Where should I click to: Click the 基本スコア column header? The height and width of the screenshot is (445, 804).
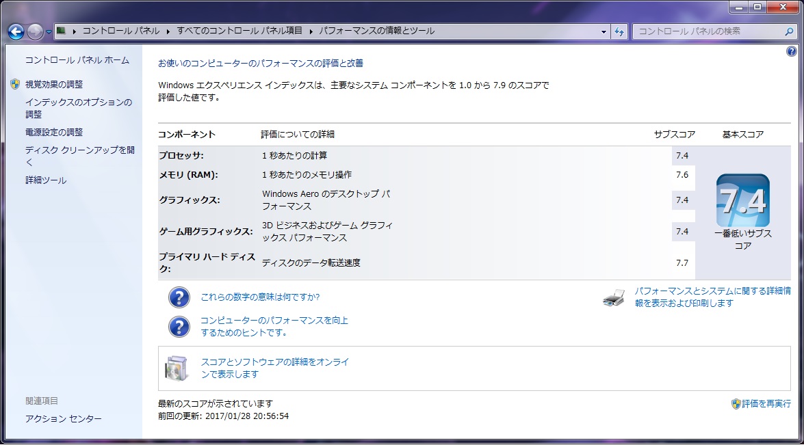[x=743, y=135]
